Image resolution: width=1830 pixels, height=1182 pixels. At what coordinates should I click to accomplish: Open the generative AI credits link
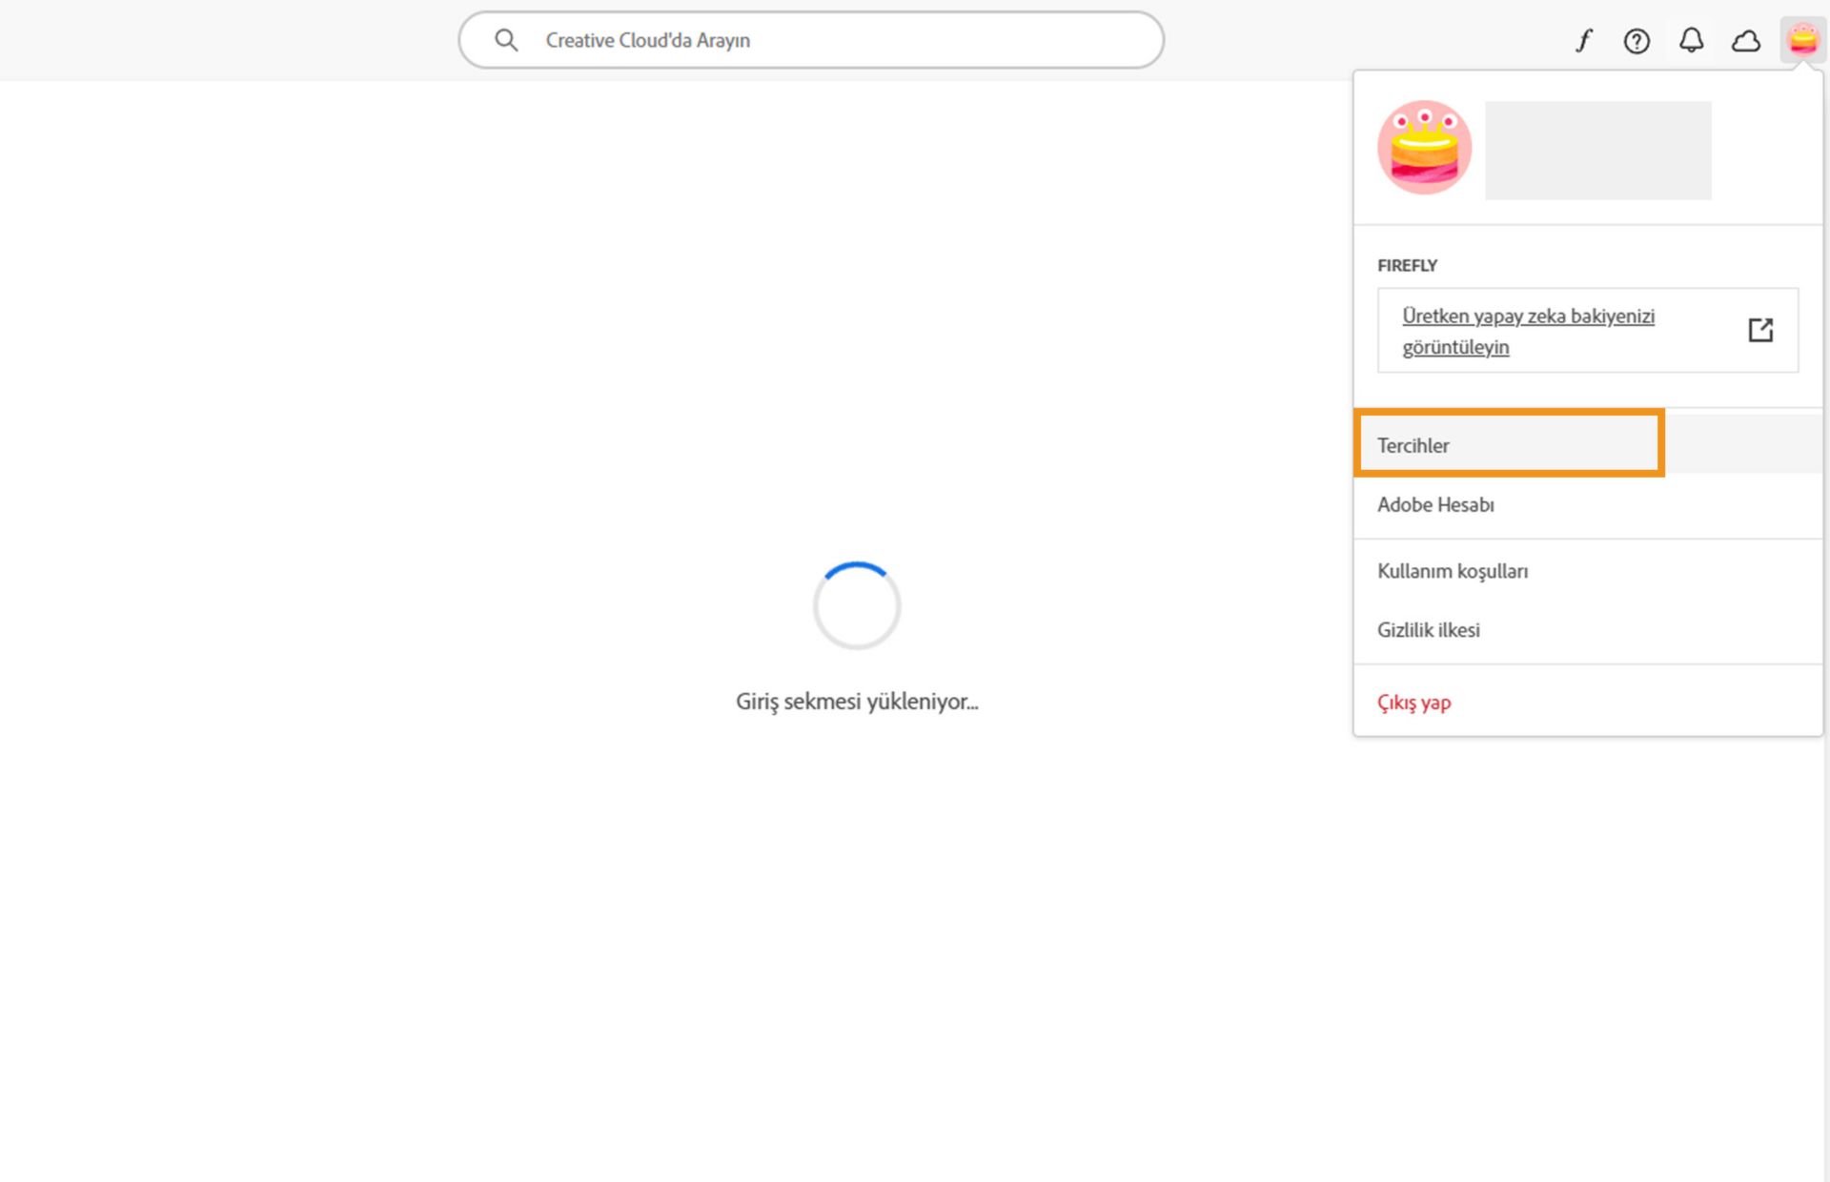click(x=1528, y=331)
